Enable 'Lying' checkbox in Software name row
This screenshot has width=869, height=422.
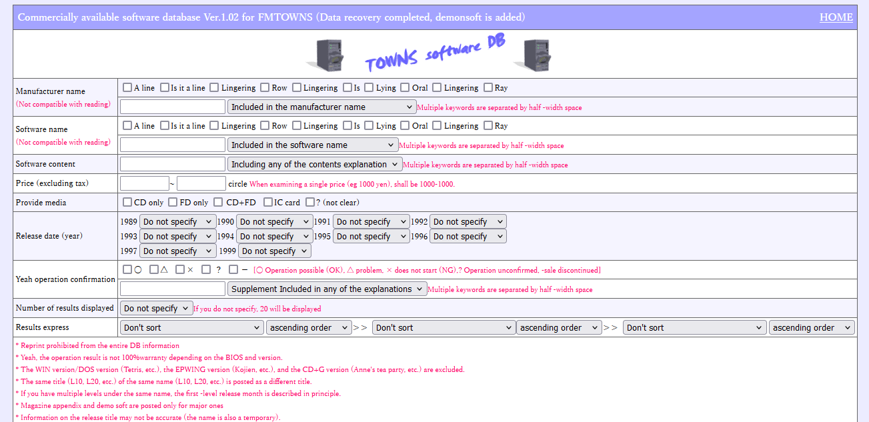pyautogui.click(x=369, y=125)
